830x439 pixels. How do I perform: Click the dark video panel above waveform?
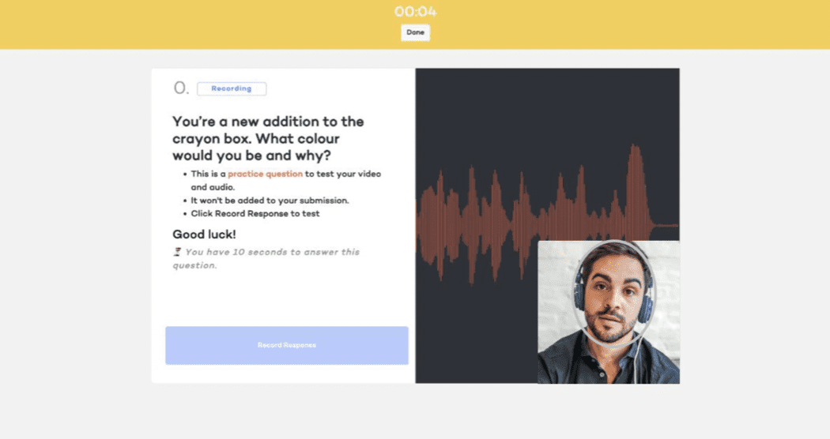point(545,111)
